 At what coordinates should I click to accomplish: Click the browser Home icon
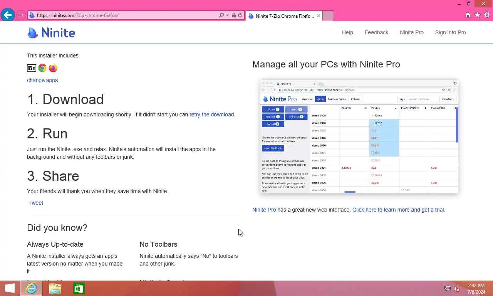(x=468, y=15)
